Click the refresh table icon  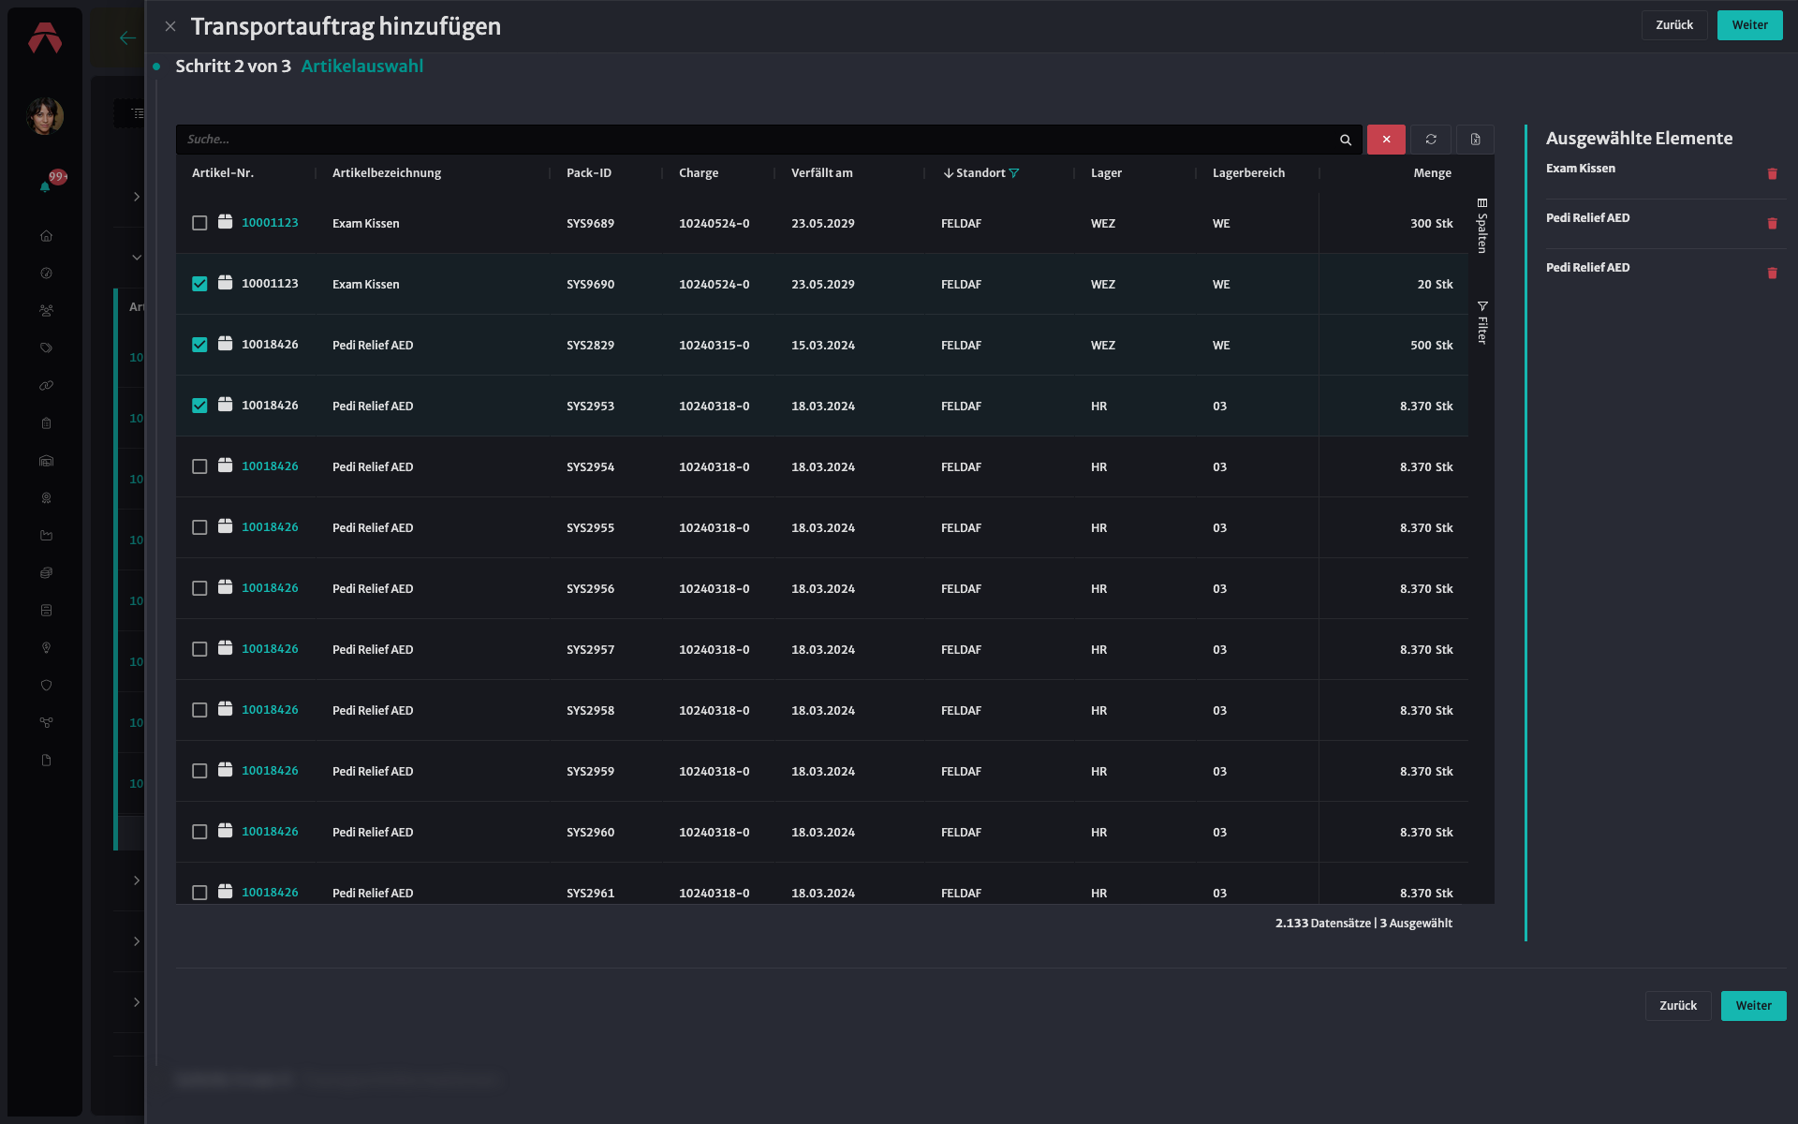1431,140
